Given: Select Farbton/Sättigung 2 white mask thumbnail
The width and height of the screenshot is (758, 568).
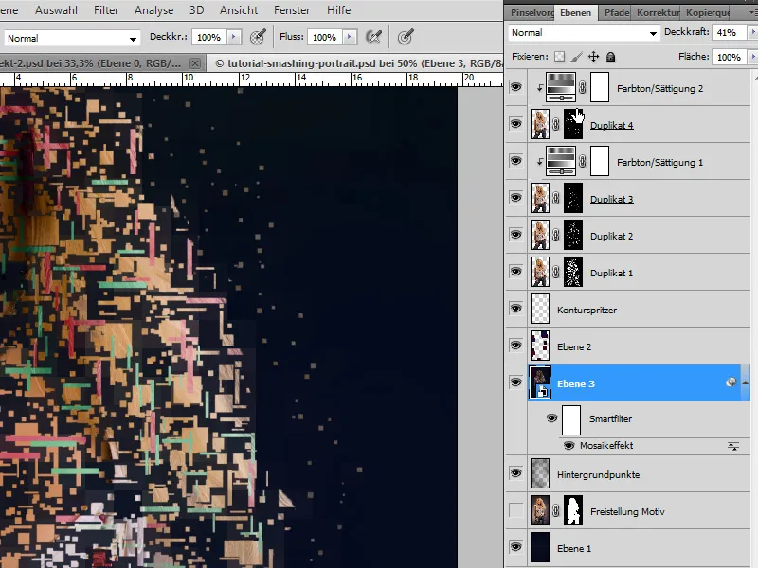Looking at the screenshot, I should click(600, 87).
